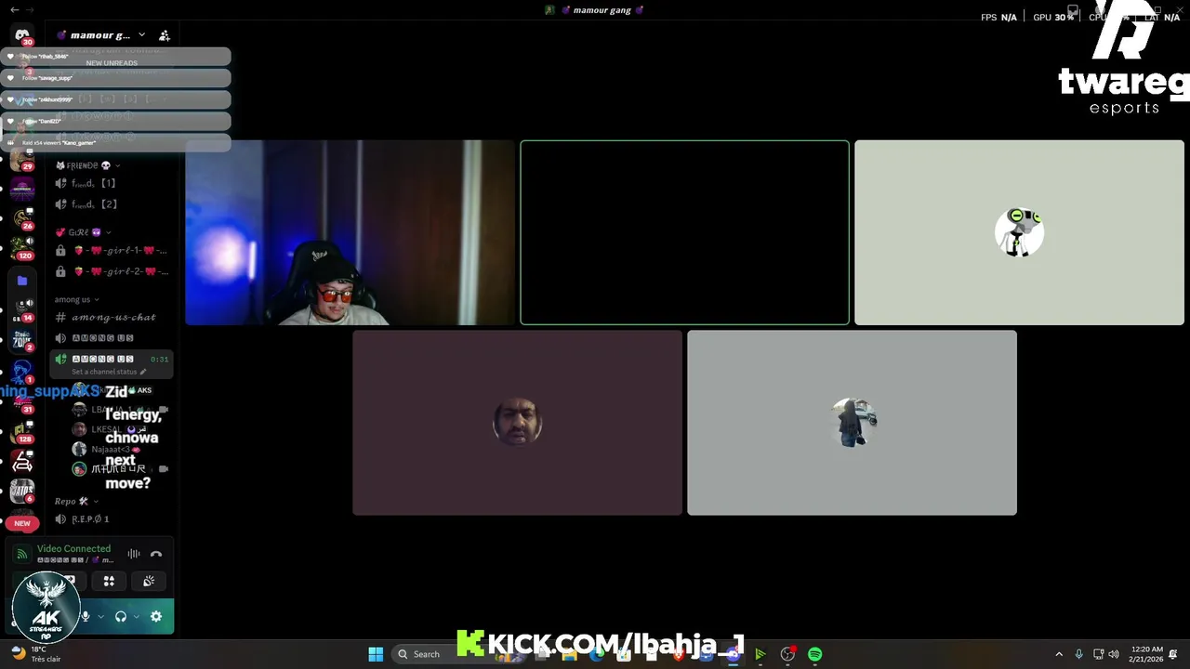Focus the black video tile with green border
1190x669 pixels.
pos(684,232)
